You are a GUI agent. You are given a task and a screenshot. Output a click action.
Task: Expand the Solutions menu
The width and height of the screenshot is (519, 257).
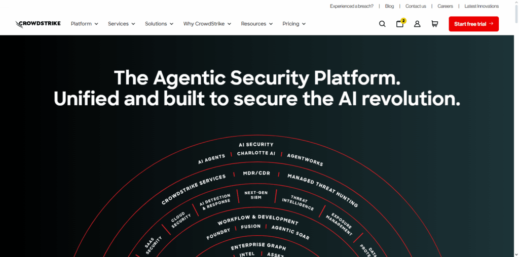[159, 24]
